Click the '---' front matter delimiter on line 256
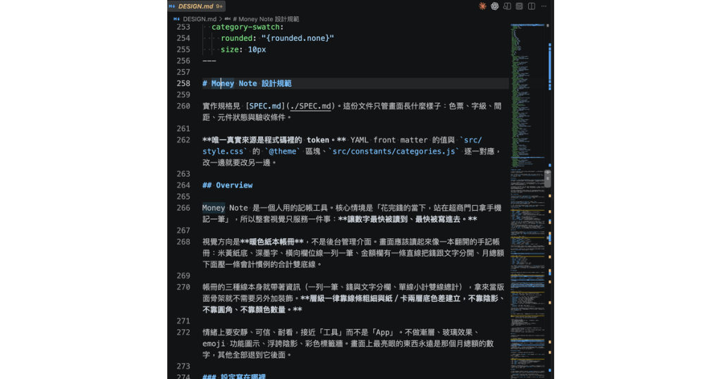Viewport: 722px width, 379px height. (209, 61)
